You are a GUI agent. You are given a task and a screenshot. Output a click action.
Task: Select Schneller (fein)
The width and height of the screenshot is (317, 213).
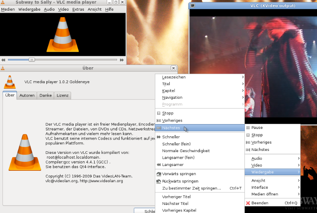[x=200, y=144]
